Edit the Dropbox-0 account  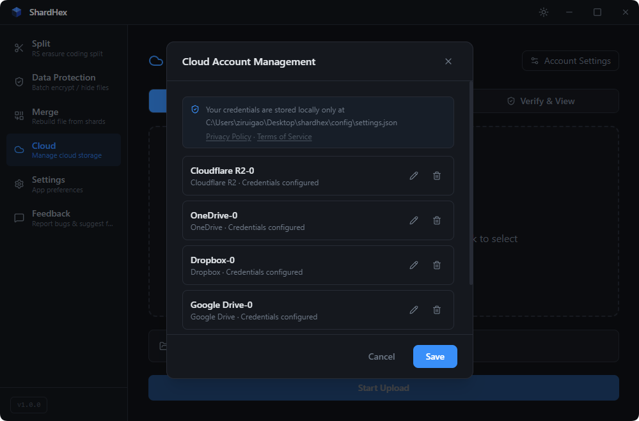[x=414, y=266]
